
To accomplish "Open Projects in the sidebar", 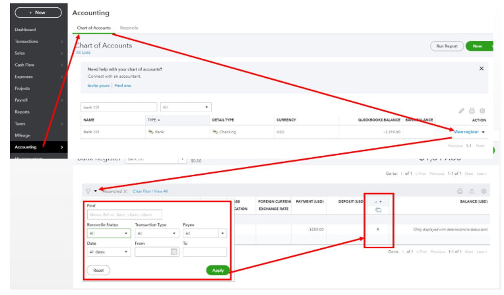I will point(22,88).
